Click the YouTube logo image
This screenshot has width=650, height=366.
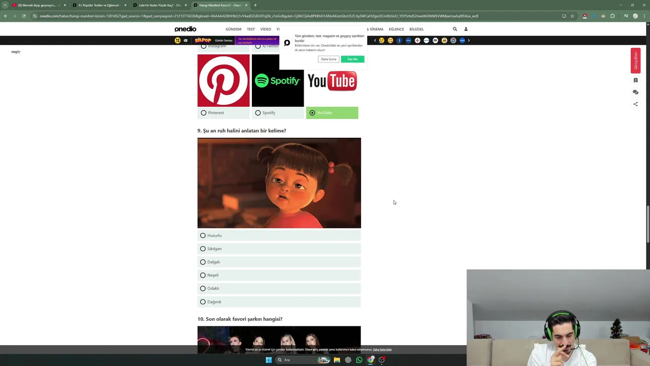click(332, 80)
